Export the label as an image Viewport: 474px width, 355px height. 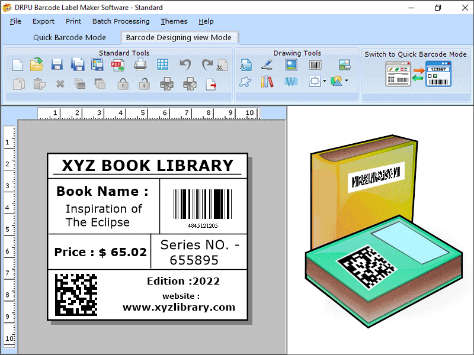pos(97,64)
